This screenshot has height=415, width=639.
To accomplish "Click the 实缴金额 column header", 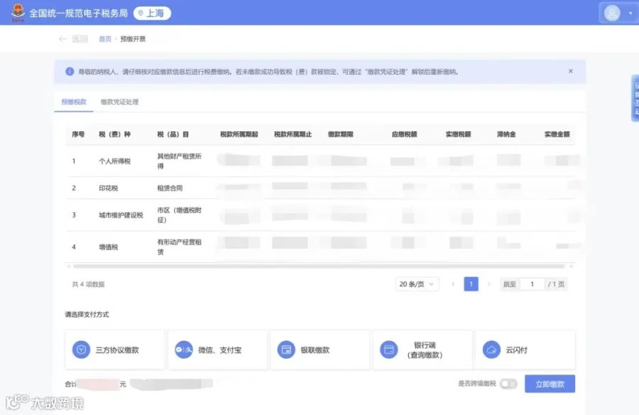I will coord(557,134).
